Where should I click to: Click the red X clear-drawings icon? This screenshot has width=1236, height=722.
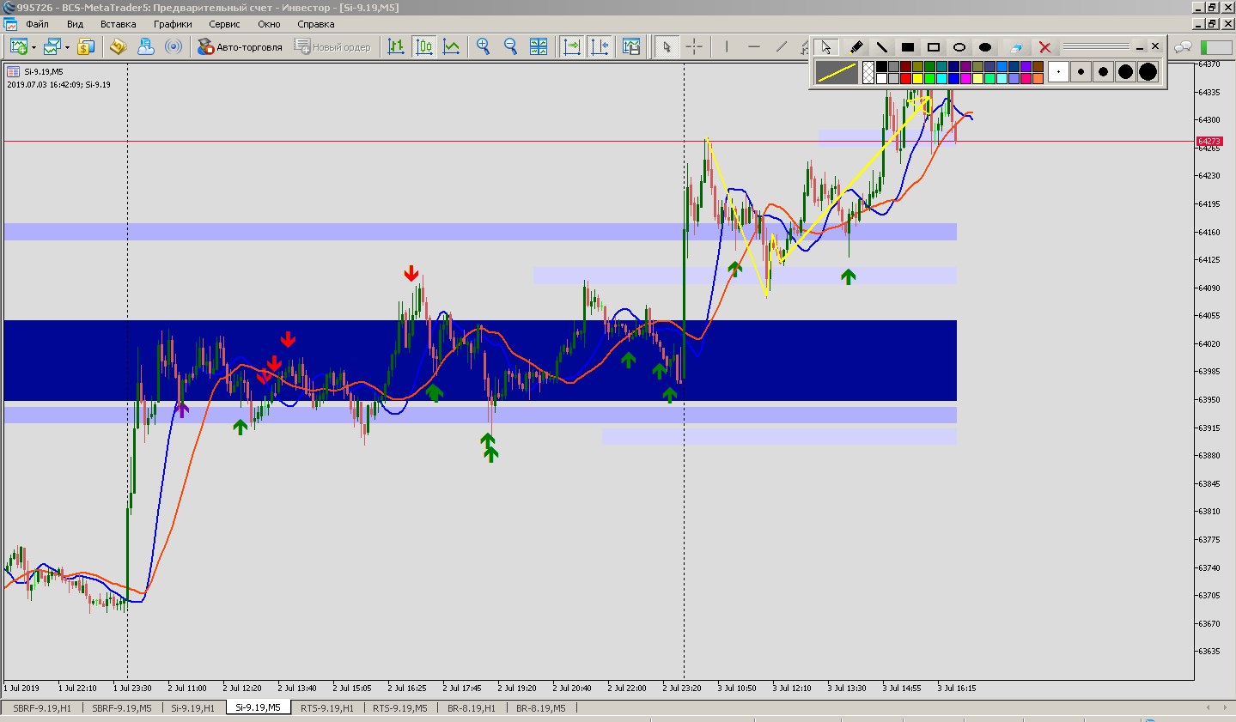pos(1044,47)
